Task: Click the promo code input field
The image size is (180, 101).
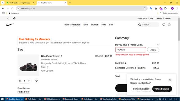Action: (130, 50)
